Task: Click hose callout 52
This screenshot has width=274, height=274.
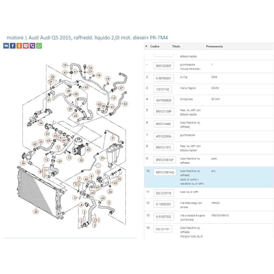Action: click(x=125, y=104)
